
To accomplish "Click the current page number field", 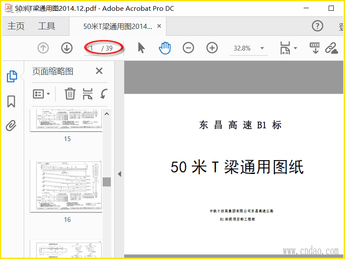I will click(x=92, y=48).
